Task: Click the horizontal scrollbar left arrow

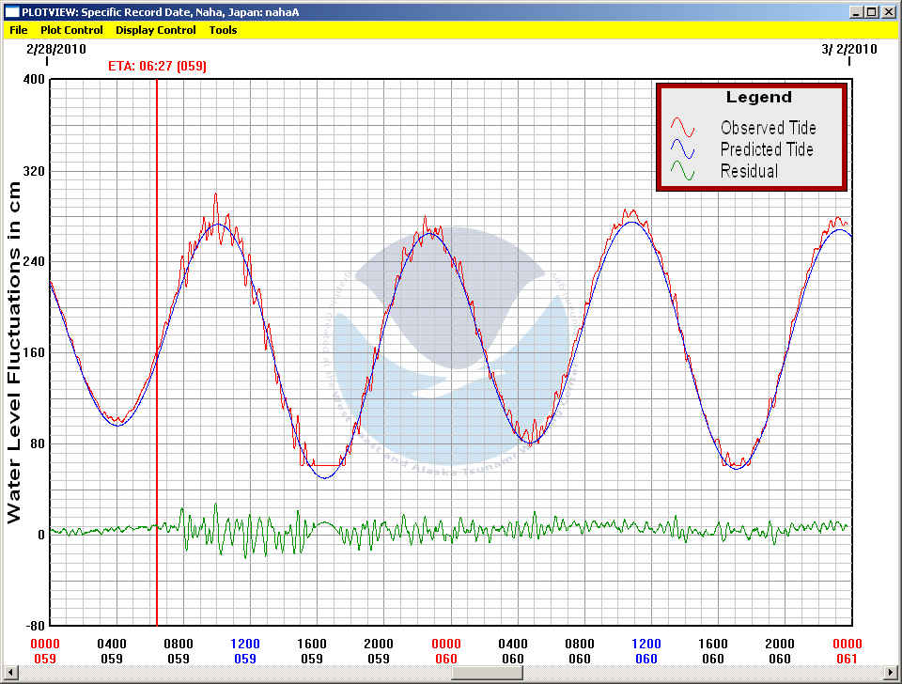Action: pyautogui.click(x=10, y=672)
